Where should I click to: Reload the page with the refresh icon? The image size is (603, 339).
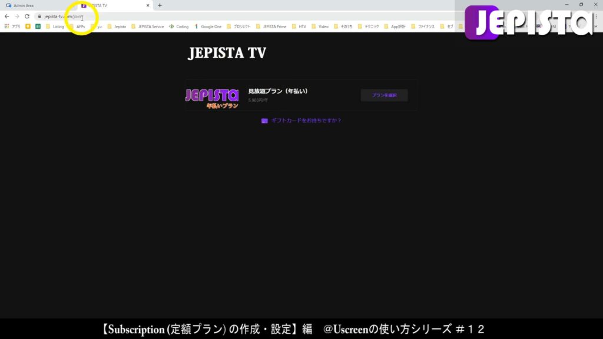27,16
